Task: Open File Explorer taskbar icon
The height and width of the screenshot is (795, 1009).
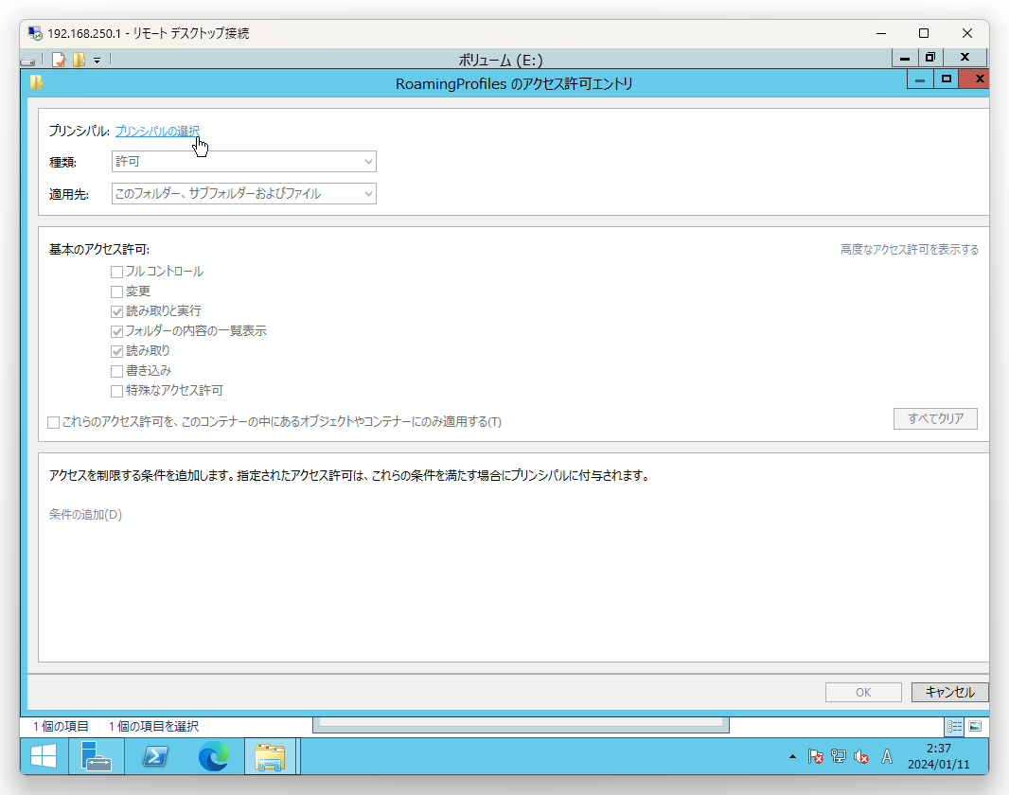Action: pos(270,756)
